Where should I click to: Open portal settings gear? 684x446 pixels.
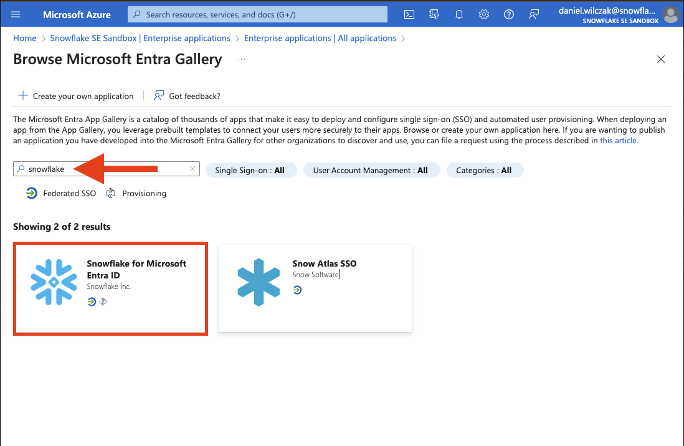pyautogui.click(x=484, y=14)
